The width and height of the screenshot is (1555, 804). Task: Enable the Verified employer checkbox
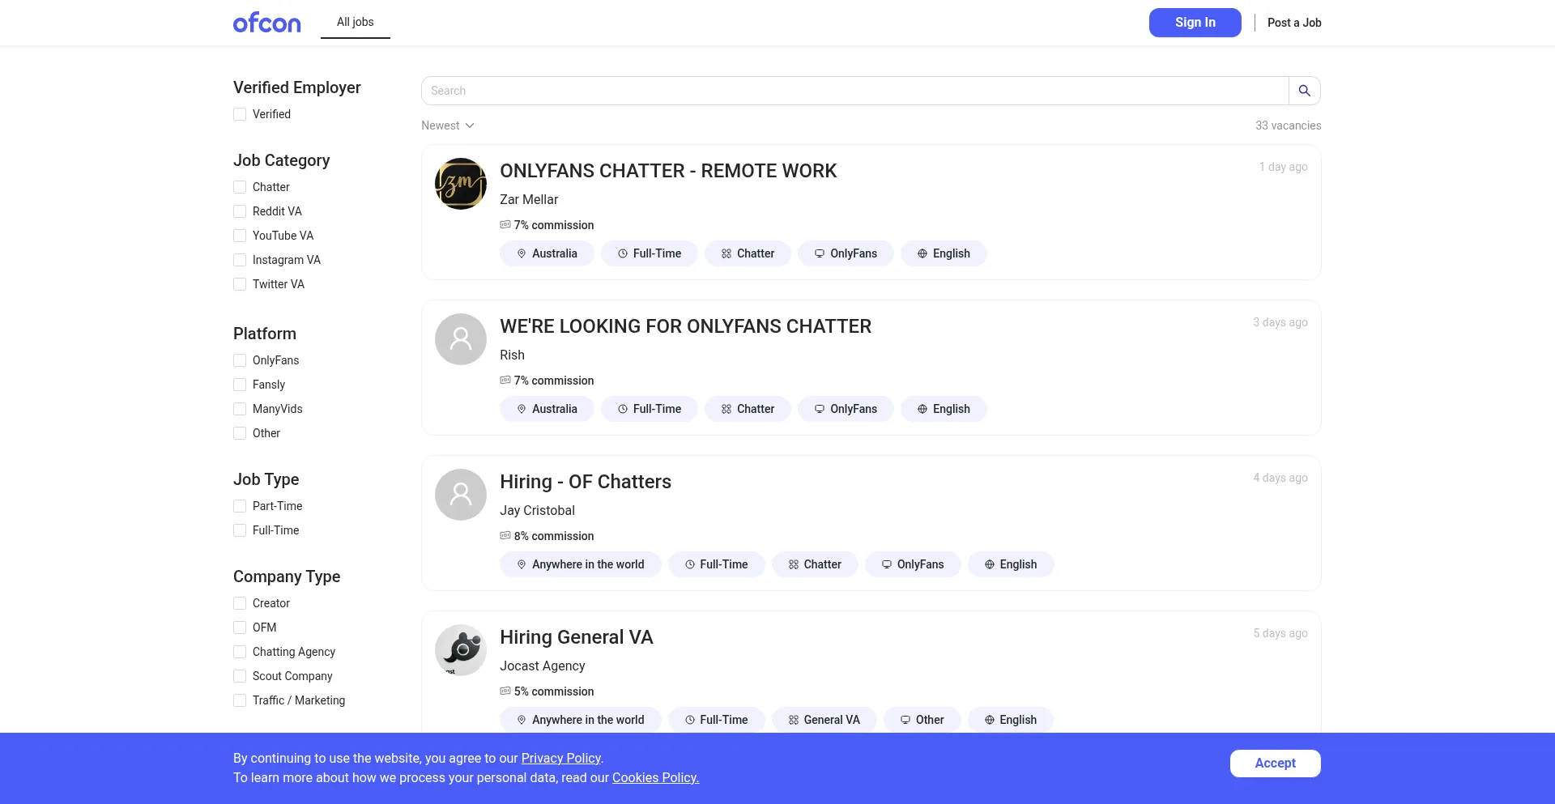click(240, 114)
